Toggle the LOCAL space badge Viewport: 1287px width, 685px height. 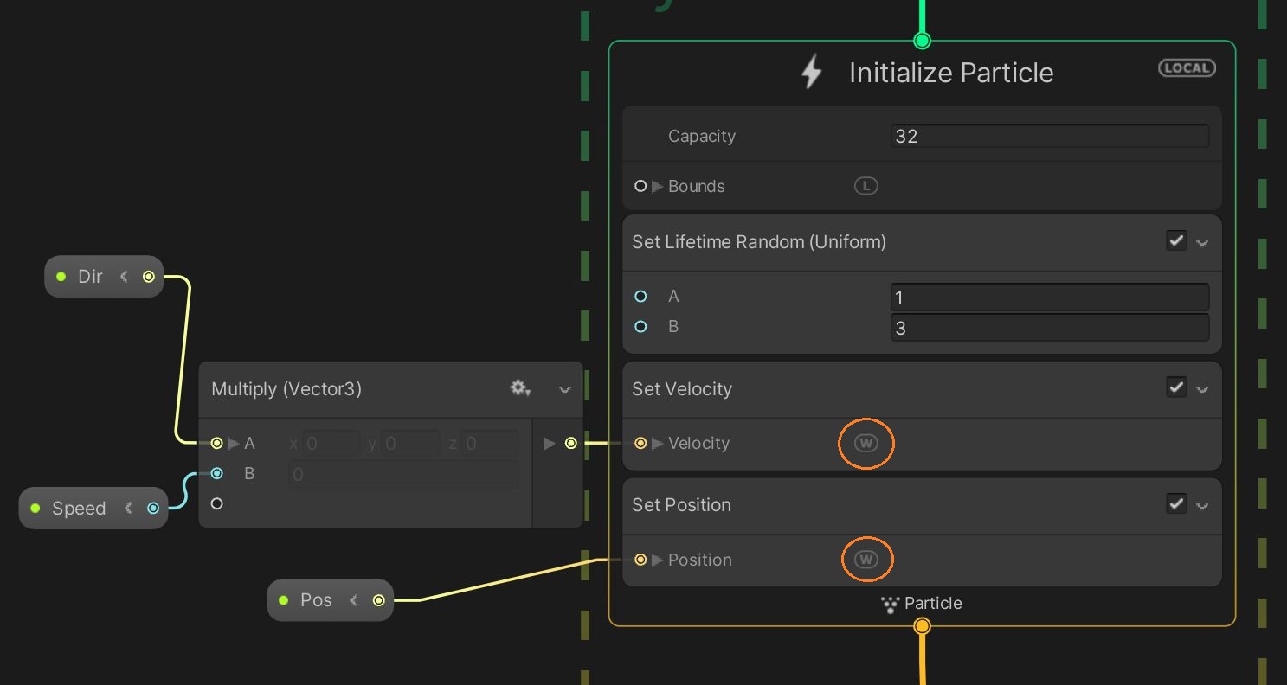[x=1187, y=67]
